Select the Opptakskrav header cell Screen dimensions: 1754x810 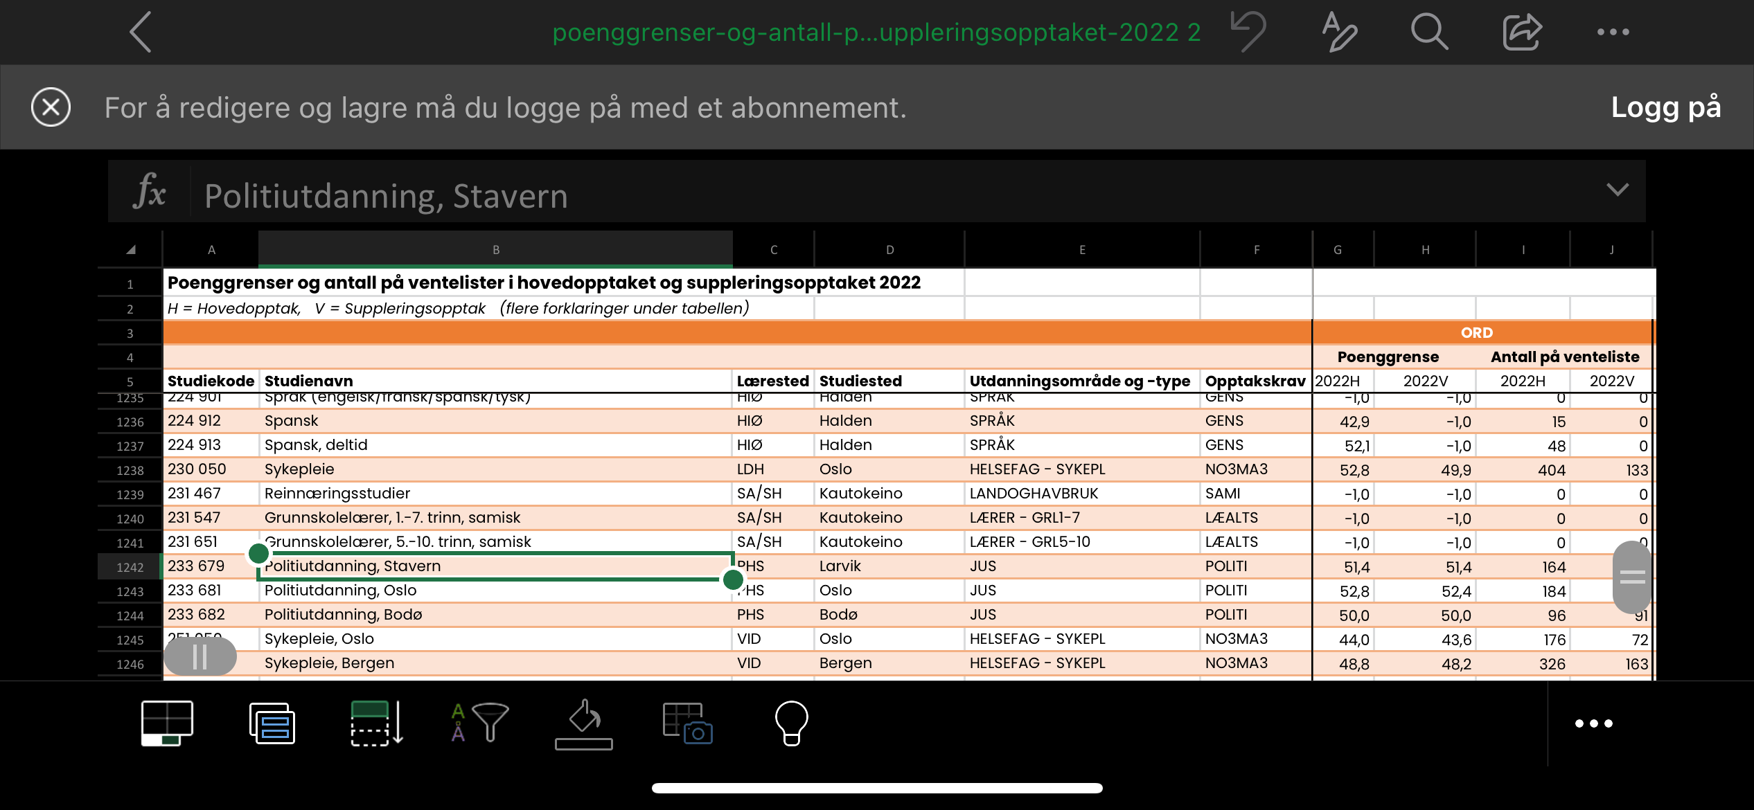[1256, 381]
